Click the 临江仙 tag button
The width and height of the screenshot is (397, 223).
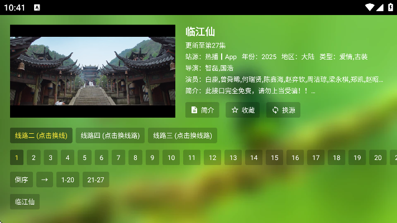point(25,202)
